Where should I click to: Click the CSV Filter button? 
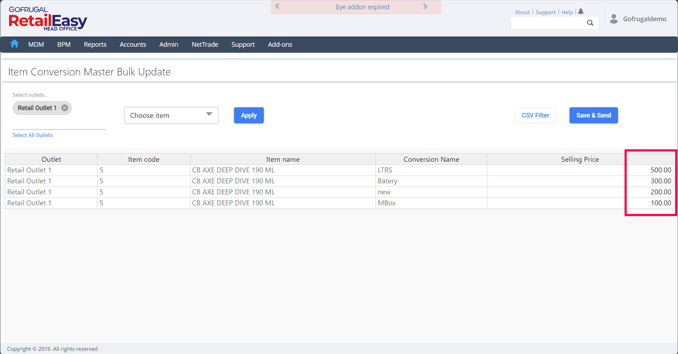[x=535, y=115]
